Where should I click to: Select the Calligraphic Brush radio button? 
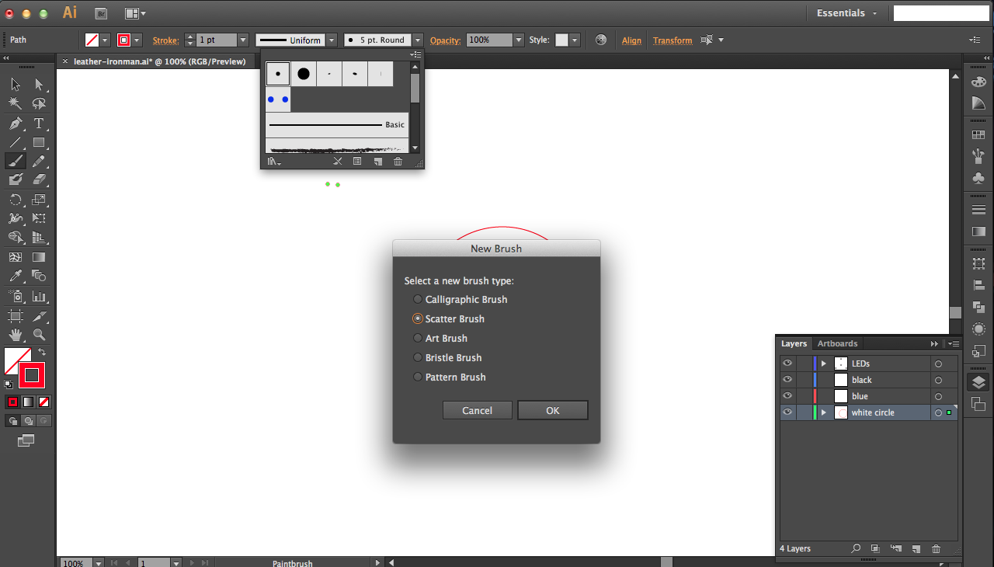coord(418,299)
